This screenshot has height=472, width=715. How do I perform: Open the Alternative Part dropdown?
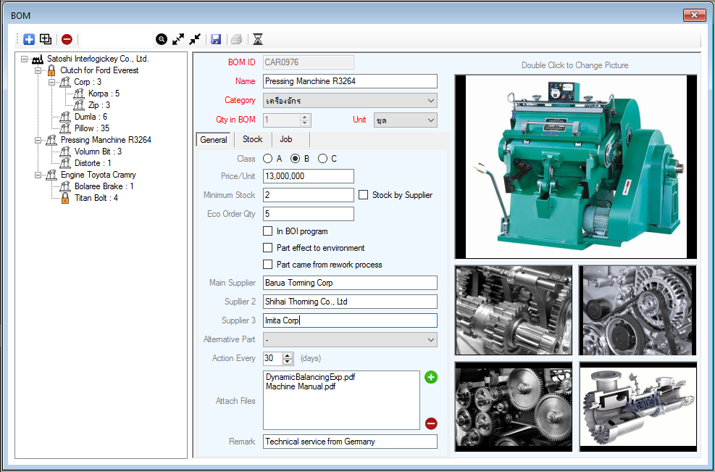[431, 339]
